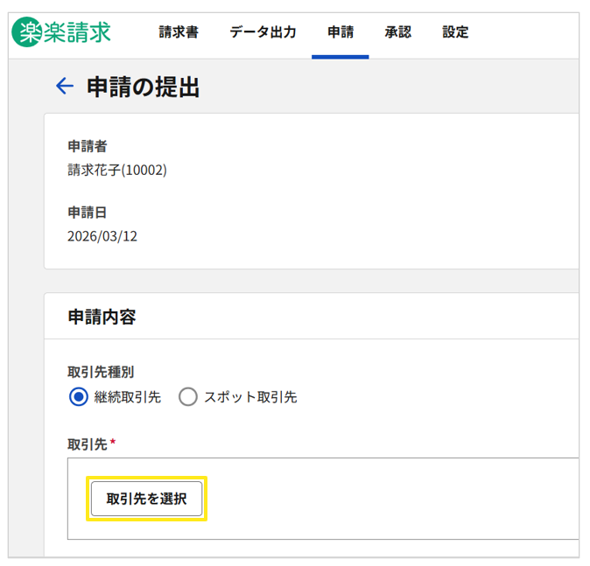This screenshot has height=566, width=590.
Task: Choose the スポット取引先 radio option
Action: [187, 397]
